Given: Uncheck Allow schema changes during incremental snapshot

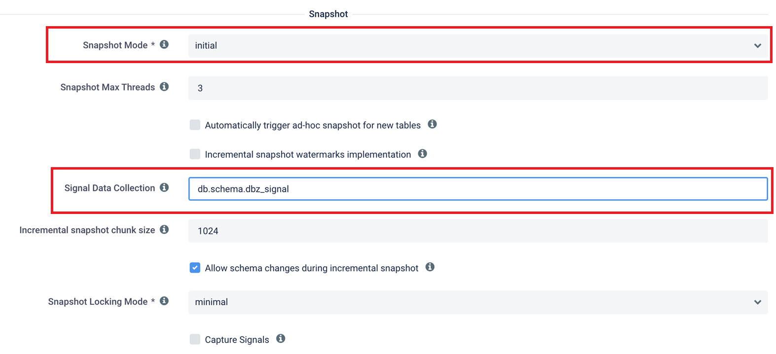Looking at the screenshot, I should coord(195,268).
